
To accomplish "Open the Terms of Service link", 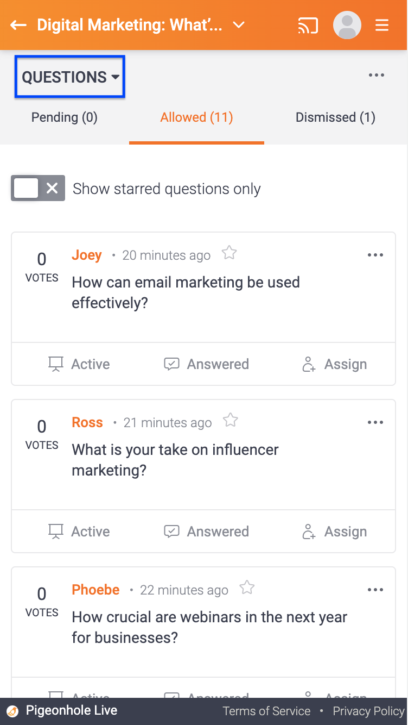I will pyautogui.click(x=267, y=711).
